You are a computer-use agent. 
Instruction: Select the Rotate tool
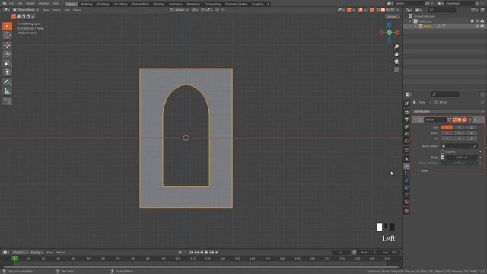coord(7,54)
